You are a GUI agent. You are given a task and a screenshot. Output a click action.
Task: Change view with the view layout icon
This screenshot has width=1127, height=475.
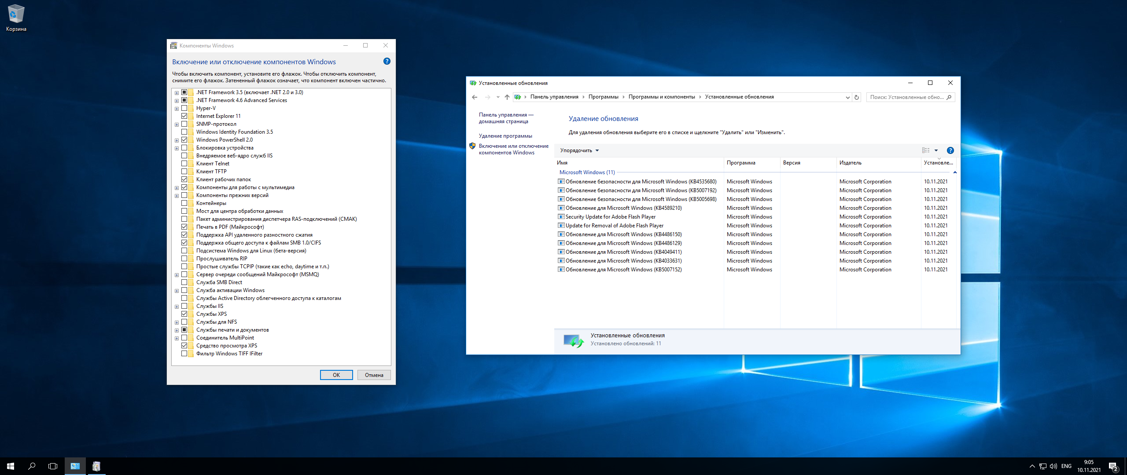[926, 150]
